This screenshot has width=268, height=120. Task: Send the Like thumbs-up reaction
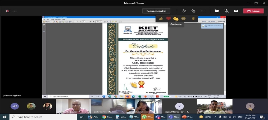161,18
